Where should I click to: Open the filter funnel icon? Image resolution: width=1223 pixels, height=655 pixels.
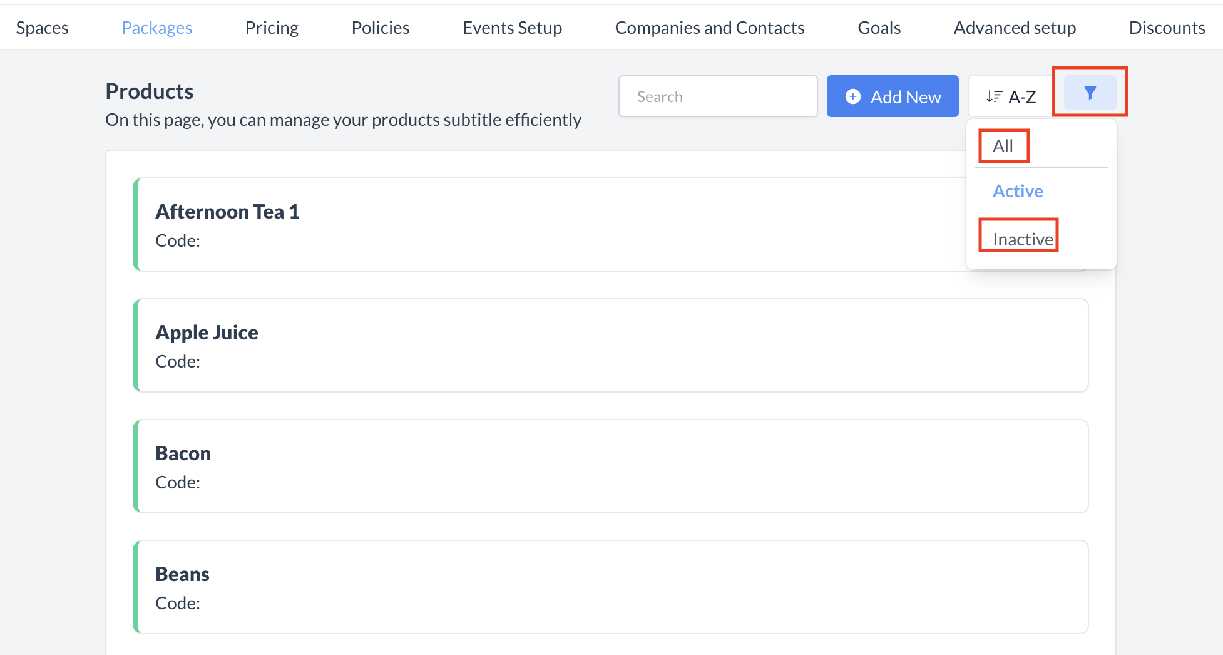click(x=1090, y=93)
